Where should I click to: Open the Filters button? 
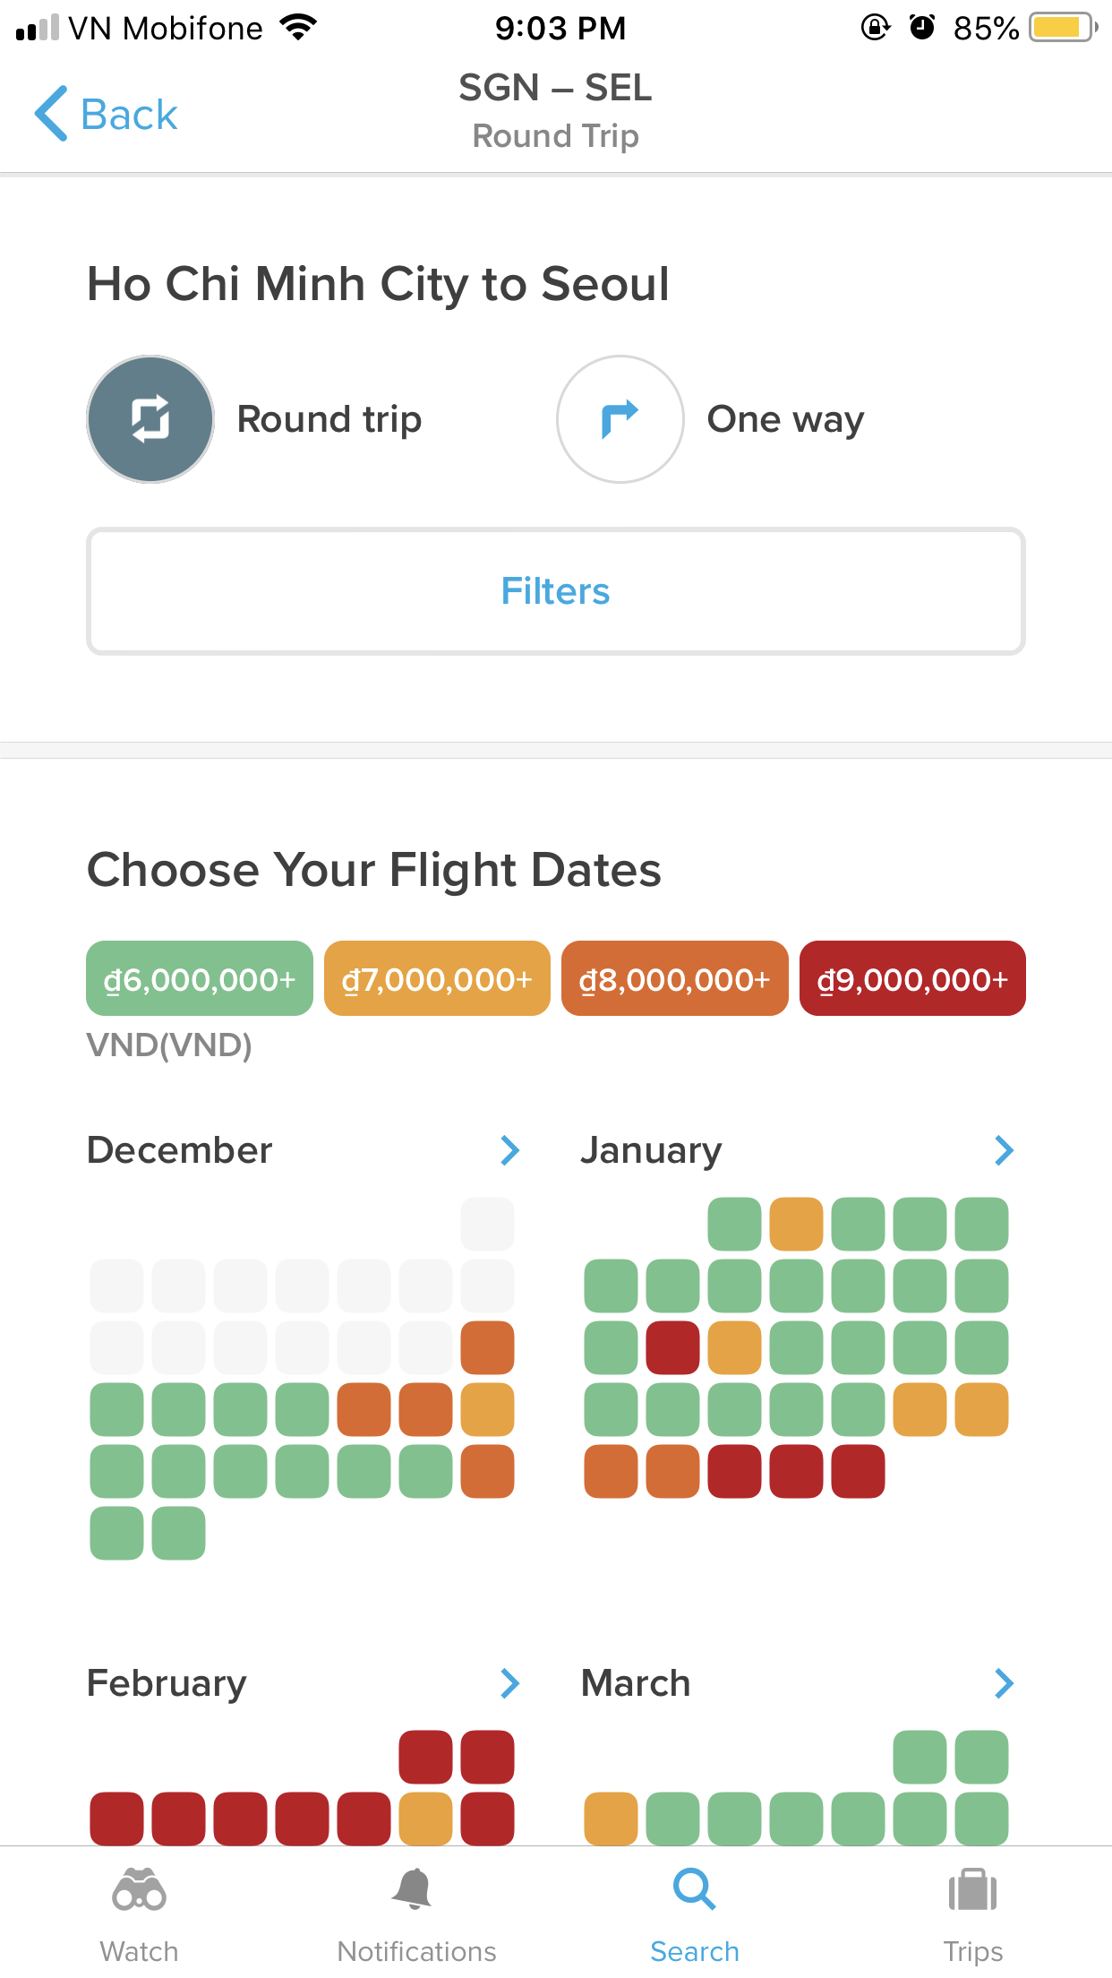tap(555, 591)
